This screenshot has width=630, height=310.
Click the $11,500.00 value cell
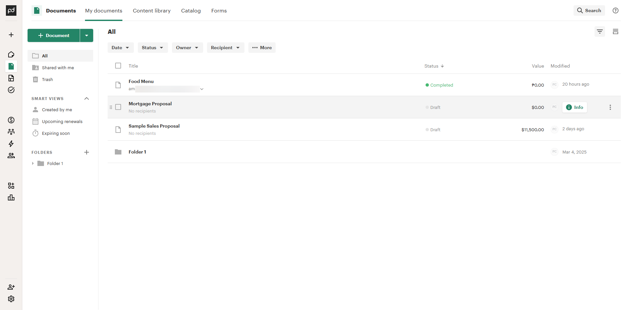533,130
